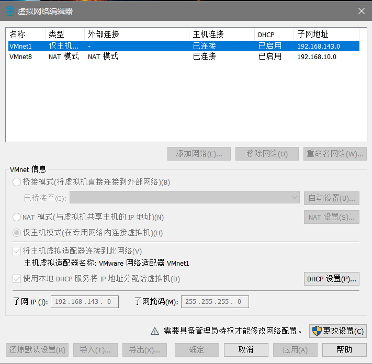
Task: Open NAT 设置(S)... button
Action: (x=332, y=217)
